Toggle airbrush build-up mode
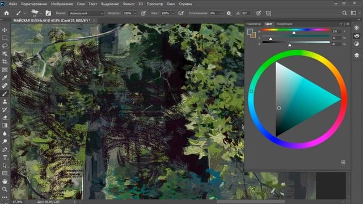This screenshot has width=363, height=204. [x=181, y=13]
